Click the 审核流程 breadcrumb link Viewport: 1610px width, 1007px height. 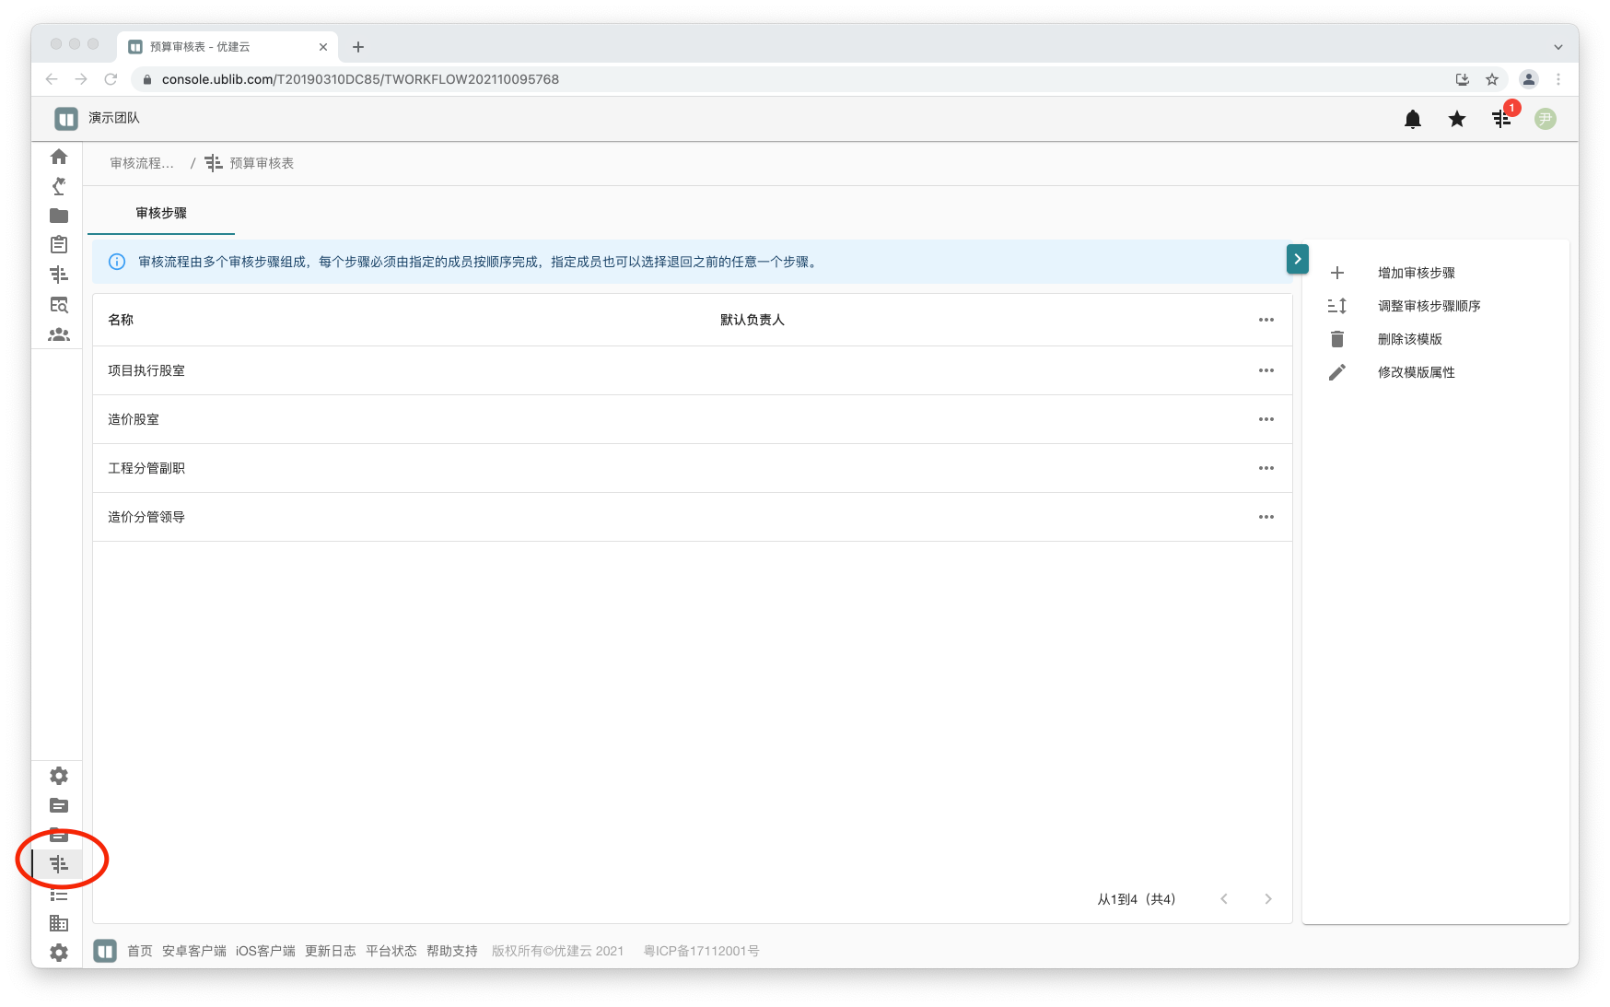point(142,163)
